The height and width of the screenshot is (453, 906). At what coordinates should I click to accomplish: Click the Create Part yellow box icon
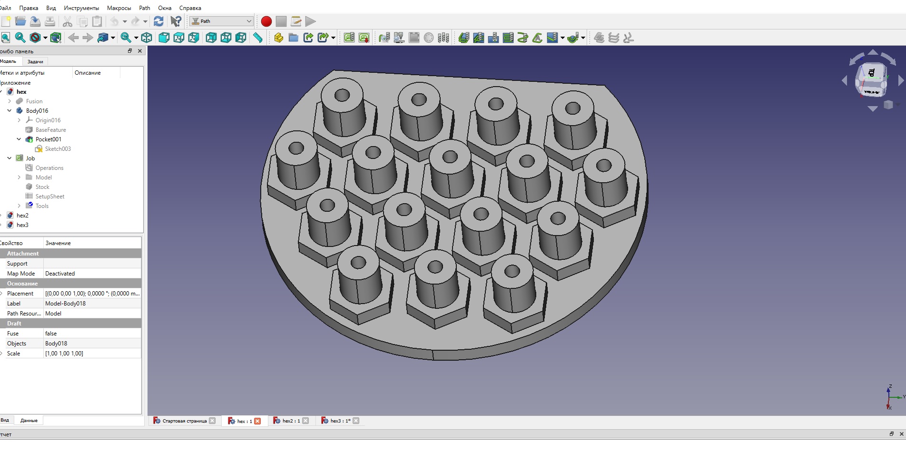(x=279, y=38)
